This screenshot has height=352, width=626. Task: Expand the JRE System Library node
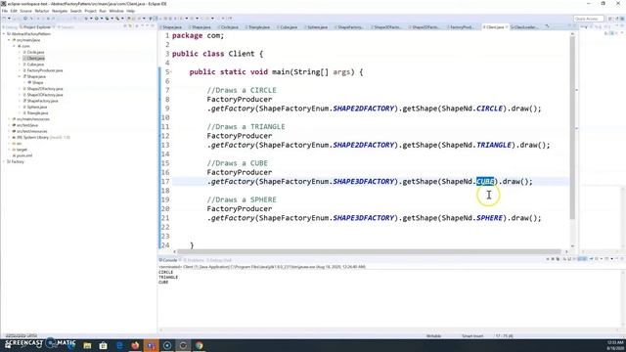point(9,137)
